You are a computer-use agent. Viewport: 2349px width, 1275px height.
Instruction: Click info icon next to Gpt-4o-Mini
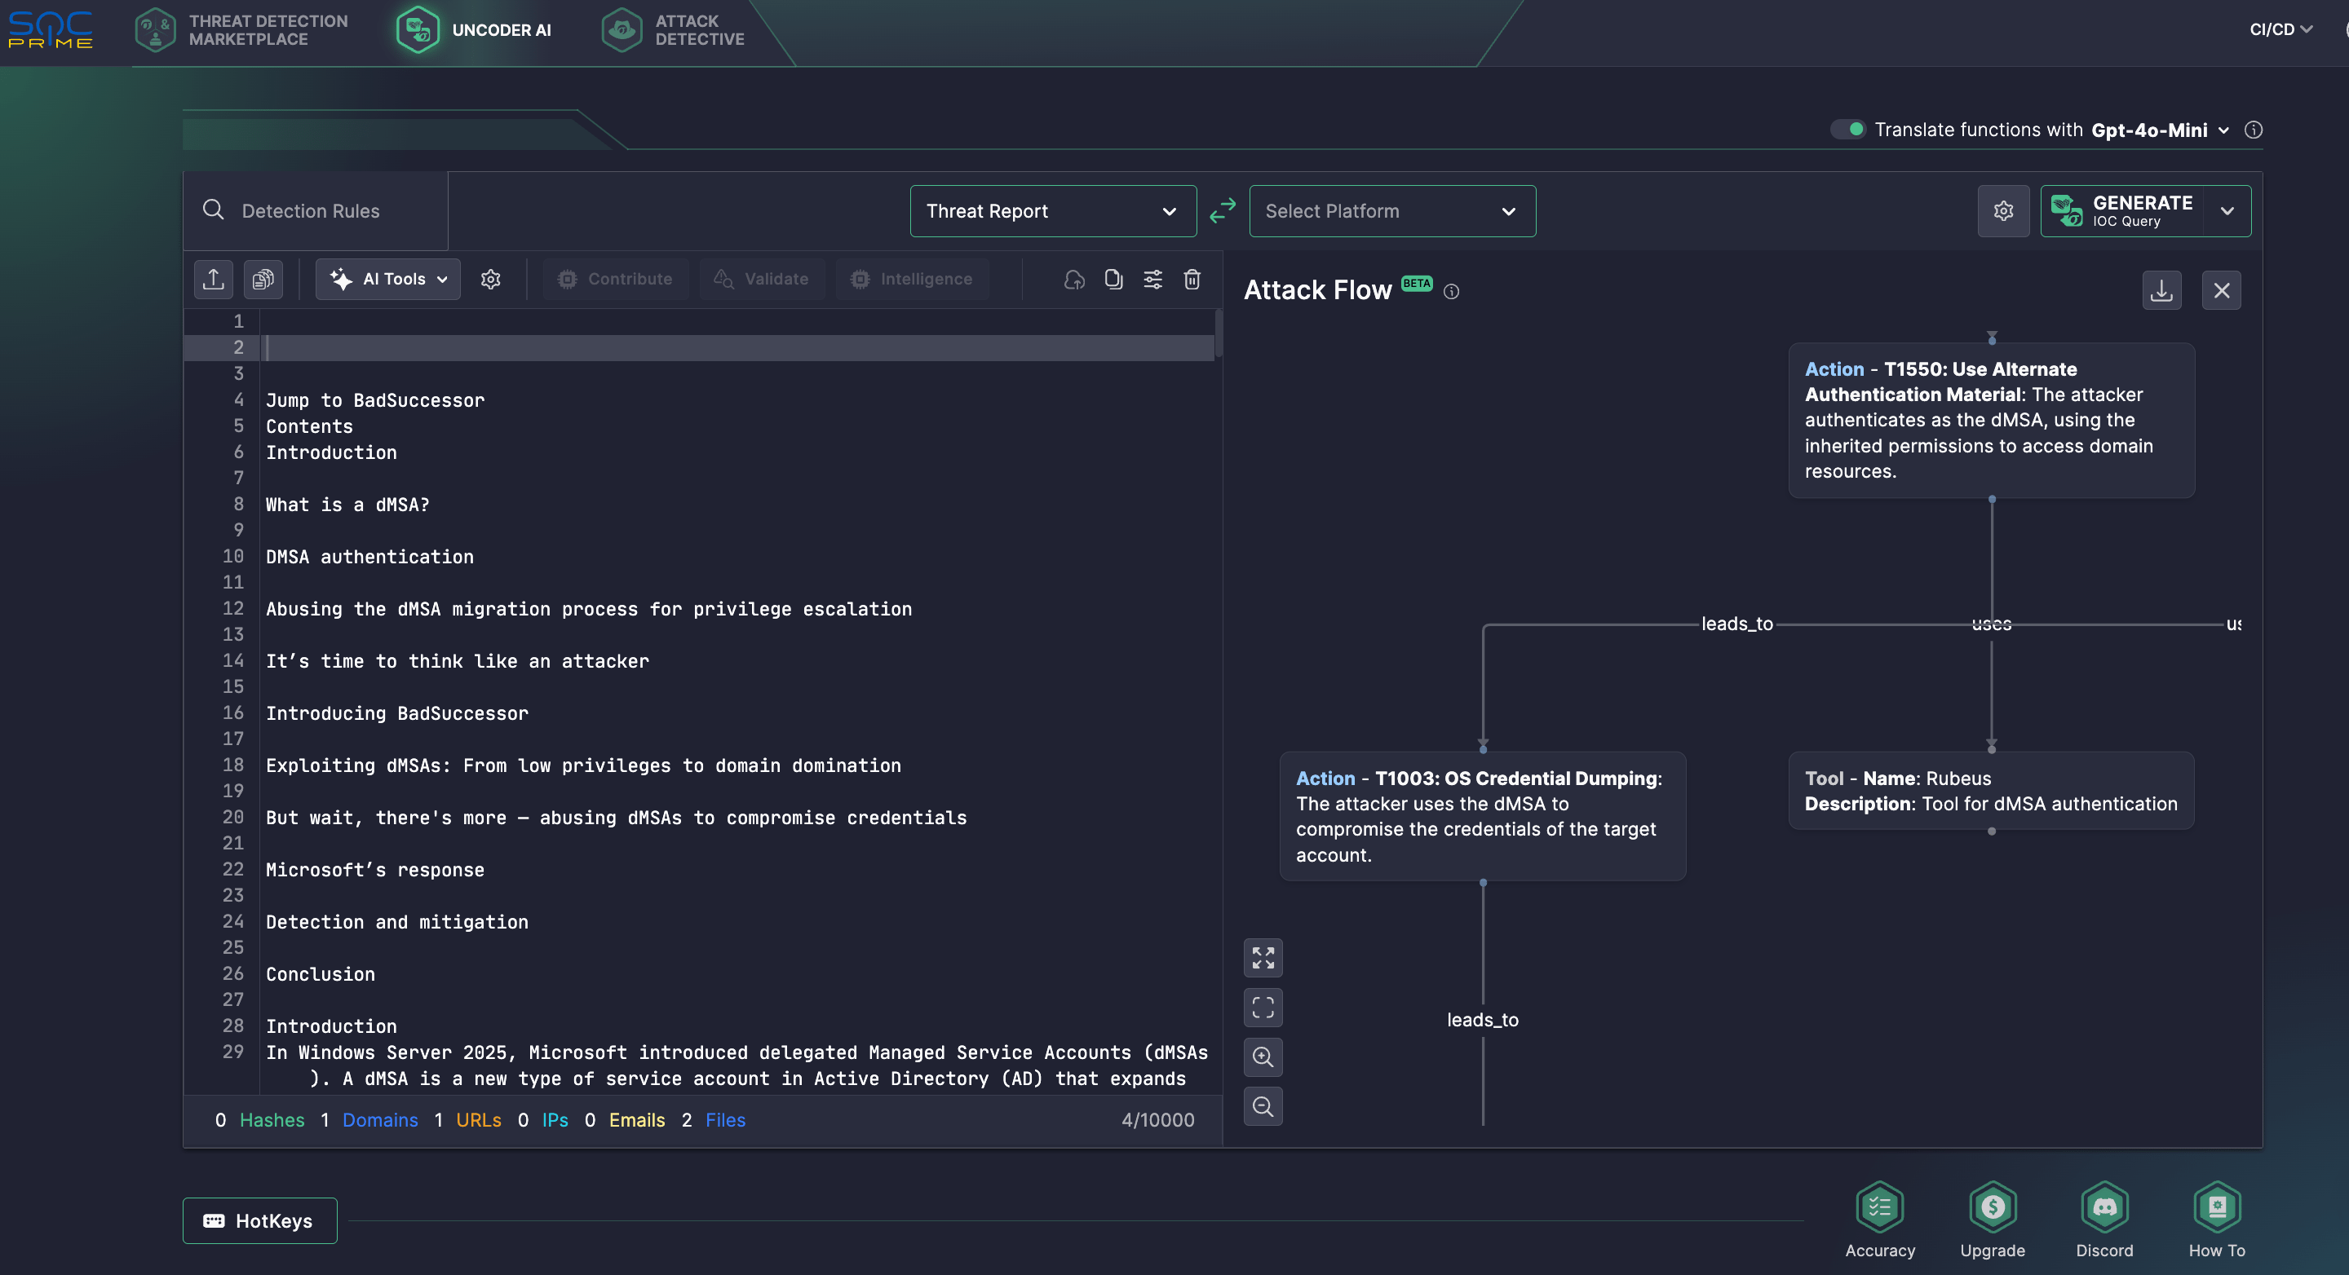pos(2252,130)
